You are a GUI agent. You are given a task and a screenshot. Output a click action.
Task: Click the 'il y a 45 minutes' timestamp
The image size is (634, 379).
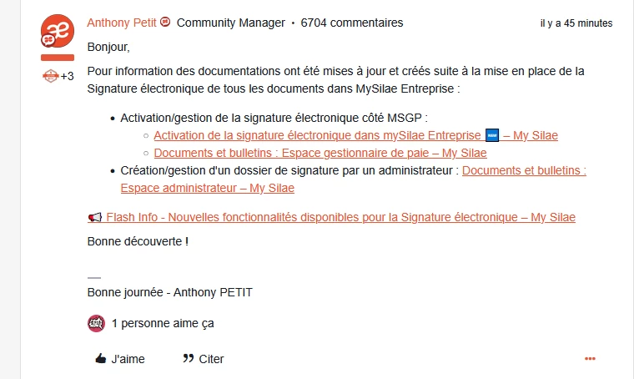click(576, 23)
